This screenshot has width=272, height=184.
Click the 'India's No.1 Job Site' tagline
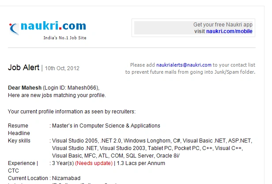(x=65, y=38)
